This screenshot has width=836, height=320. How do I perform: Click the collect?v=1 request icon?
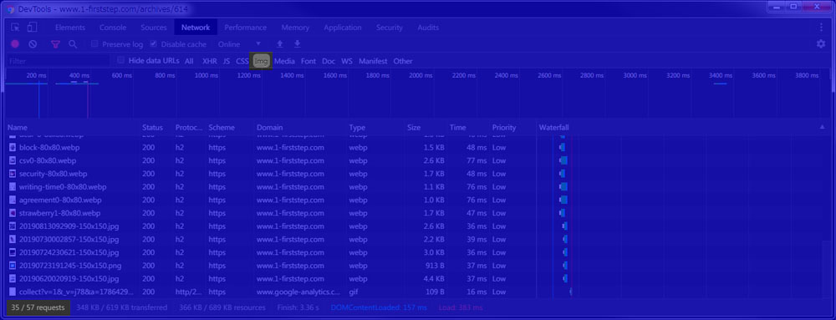(x=13, y=292)
